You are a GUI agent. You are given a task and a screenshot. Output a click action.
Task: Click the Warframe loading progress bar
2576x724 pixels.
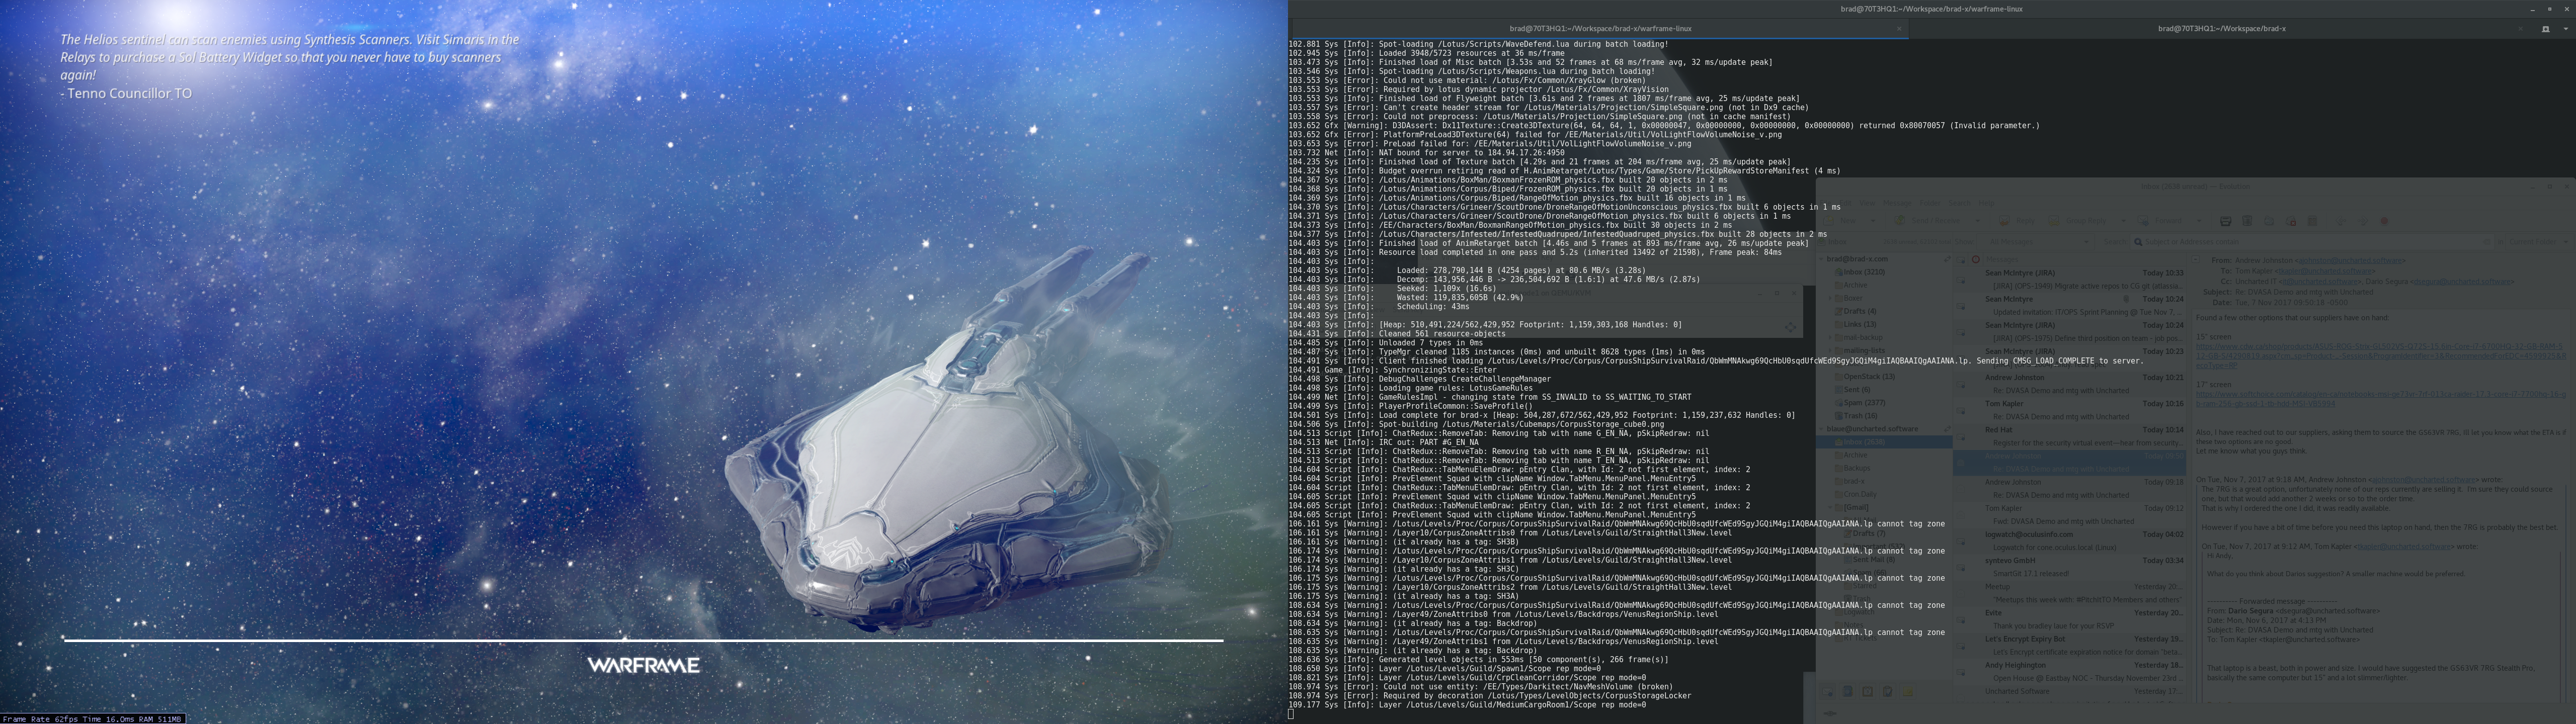pyautogui.click(x=643, y=640)
